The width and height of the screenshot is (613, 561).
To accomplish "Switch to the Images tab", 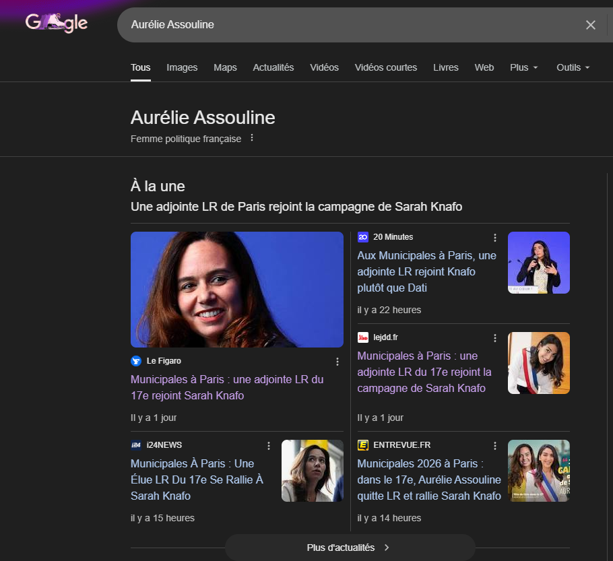I will [x=182, y=67].
